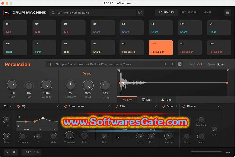Collapse the Phaser section arrow
The image size is (235, 157).
pos(219,106)
